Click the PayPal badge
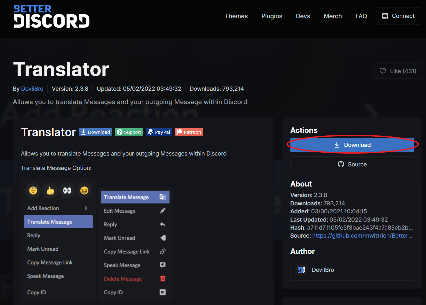Image resolution: width=426 pixels, height=305 pixels. pyautogui.click(x=159, y=132)
